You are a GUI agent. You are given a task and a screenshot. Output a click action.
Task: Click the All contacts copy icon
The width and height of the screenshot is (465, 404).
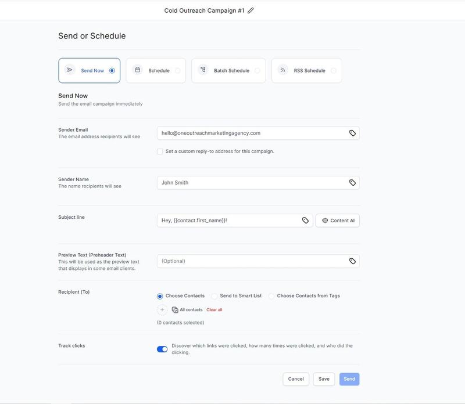(175, 310)
